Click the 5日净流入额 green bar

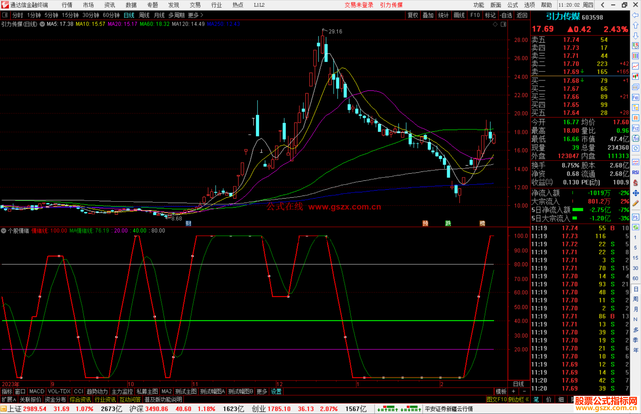(577, 210)
